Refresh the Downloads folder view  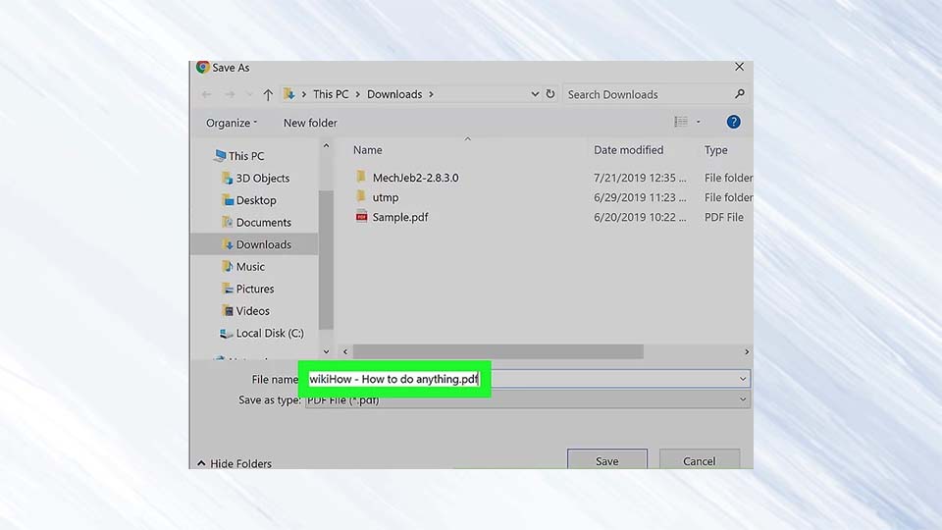550,94
